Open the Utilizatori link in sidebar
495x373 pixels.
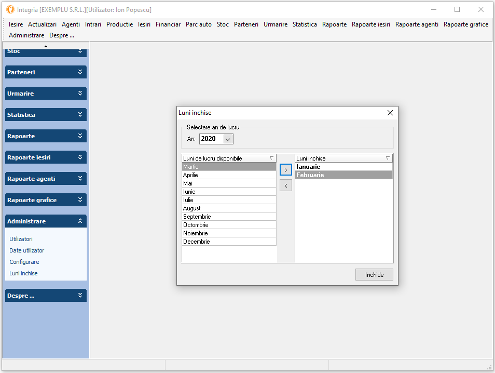click(21, 239)
